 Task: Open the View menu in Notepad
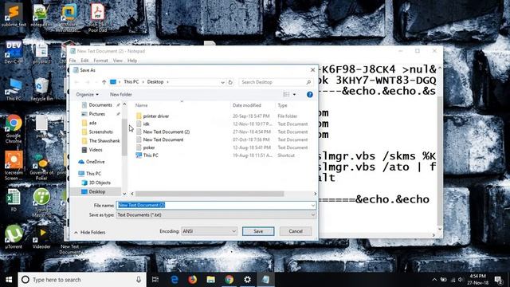[x=118, y=61]
